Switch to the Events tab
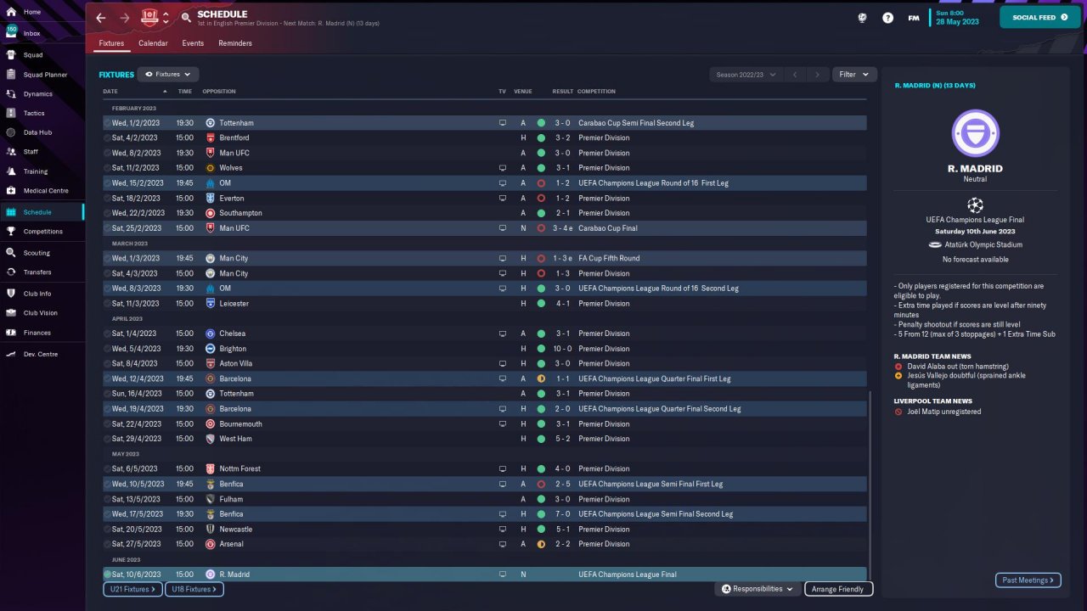1087x611 pixels. 193,43
